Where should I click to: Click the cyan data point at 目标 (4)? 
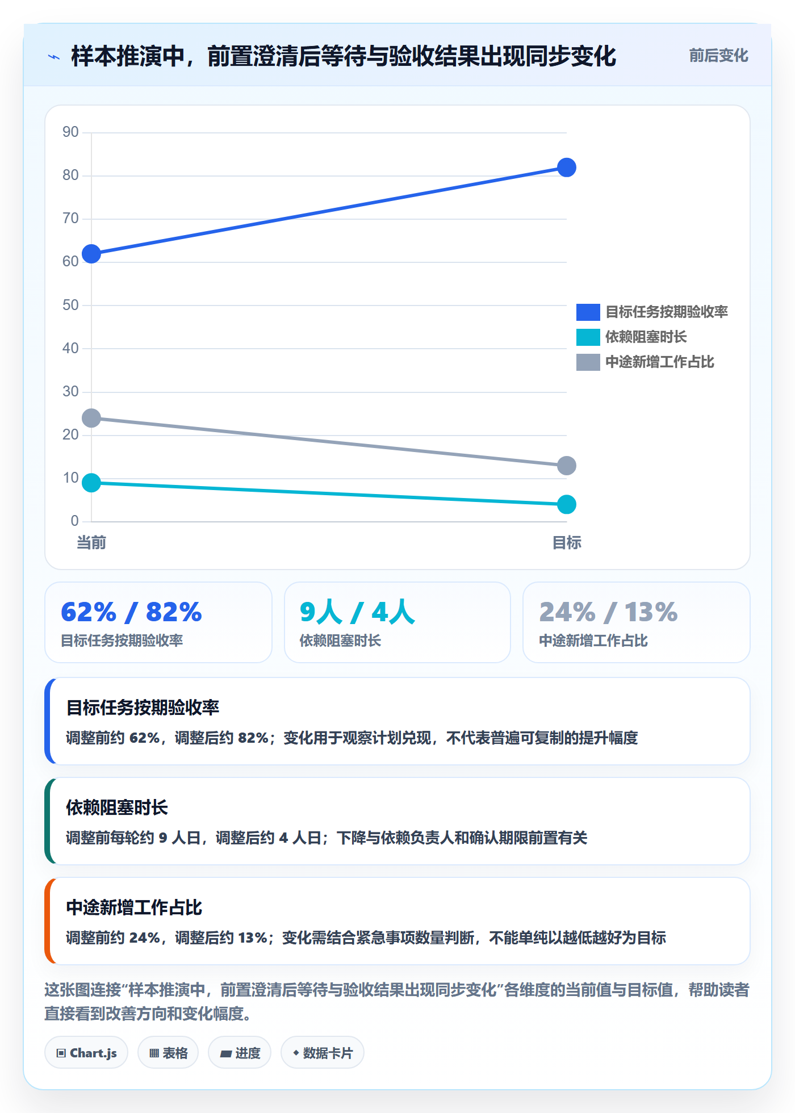pos(566,504)
